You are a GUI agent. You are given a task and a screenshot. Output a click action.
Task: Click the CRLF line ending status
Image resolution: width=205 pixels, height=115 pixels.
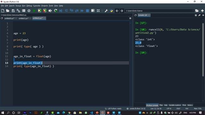(178, 109)
